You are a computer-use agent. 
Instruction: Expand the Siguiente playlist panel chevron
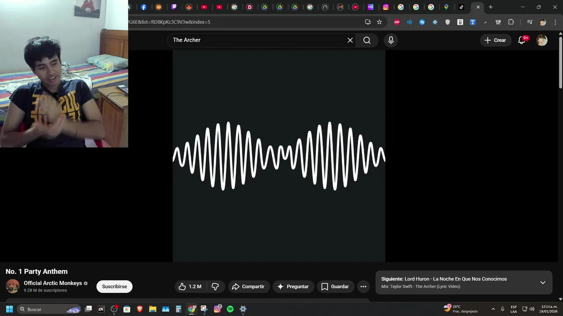[543, 282]
